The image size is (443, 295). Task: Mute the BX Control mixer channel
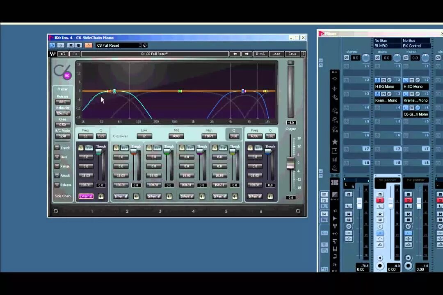(408, 194)
